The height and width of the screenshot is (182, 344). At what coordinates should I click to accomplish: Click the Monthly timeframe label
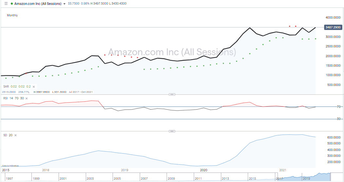point(12,15)
